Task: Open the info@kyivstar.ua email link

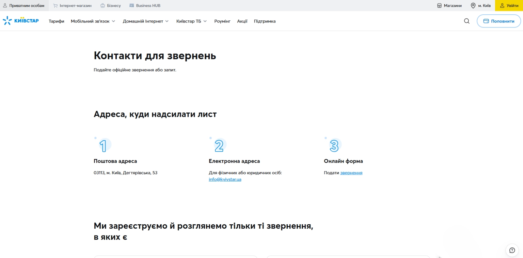Action: (225, 179)
